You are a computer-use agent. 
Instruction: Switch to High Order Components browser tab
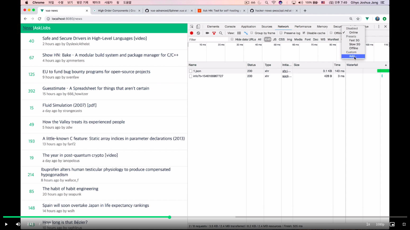tap(117, 11)
